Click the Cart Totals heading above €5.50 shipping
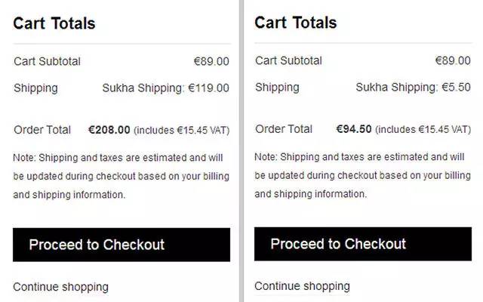 (x=296, y=23)
